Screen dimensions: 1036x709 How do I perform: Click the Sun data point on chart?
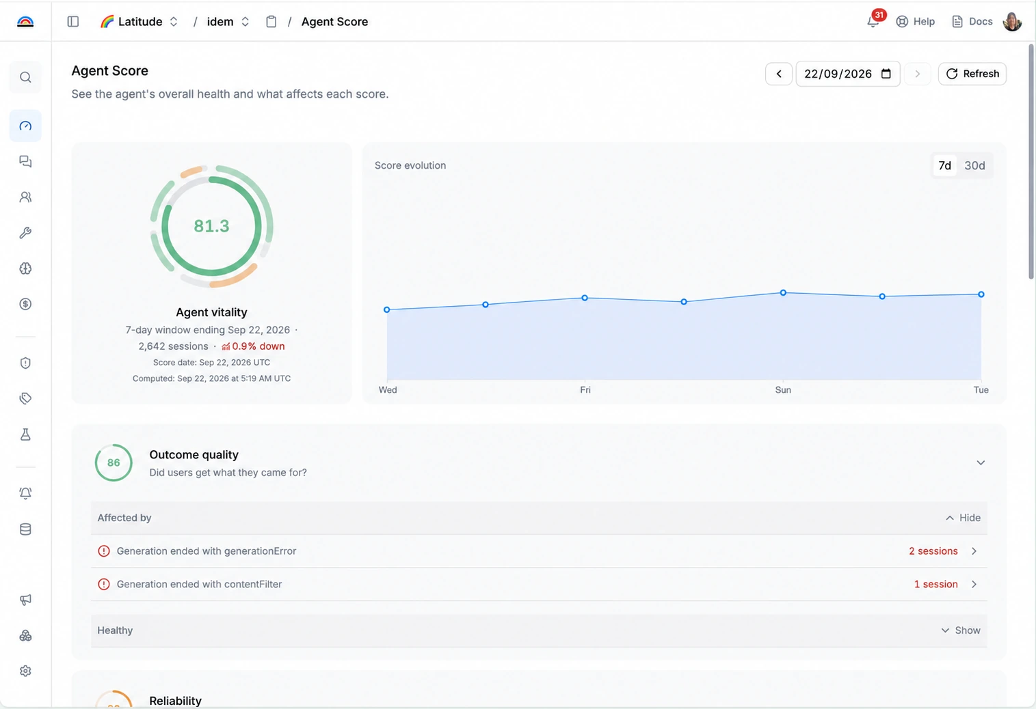click(x=783, y=293)
